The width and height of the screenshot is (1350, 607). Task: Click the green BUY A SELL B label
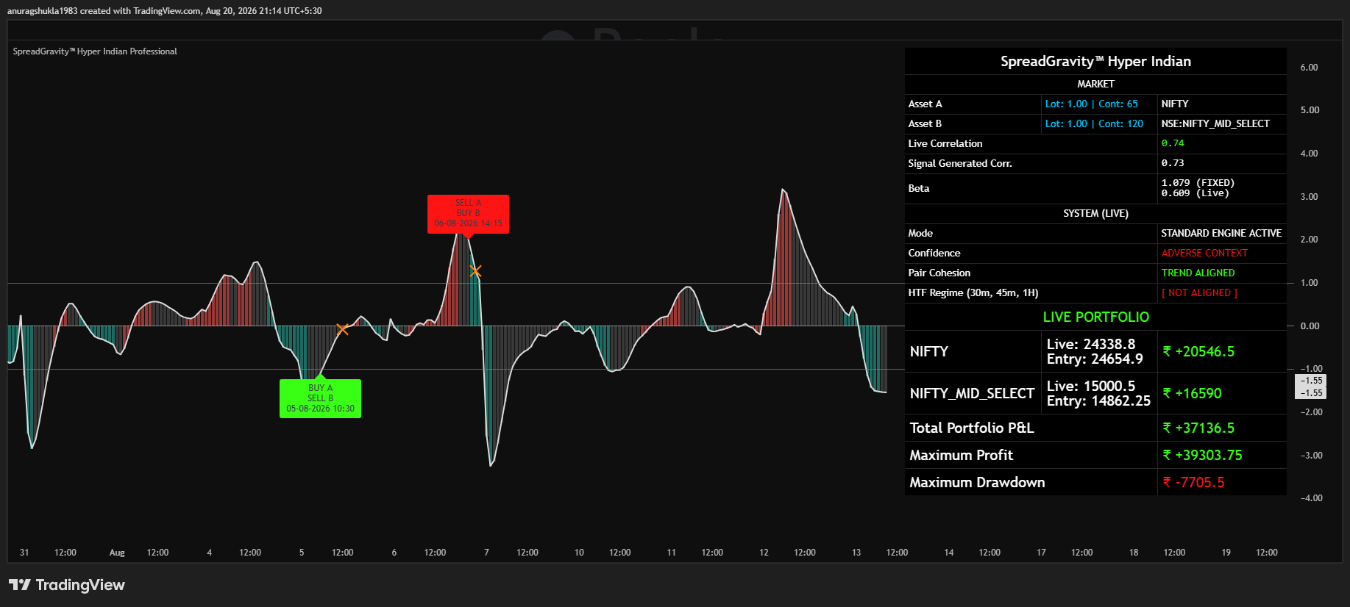point(320,398)
